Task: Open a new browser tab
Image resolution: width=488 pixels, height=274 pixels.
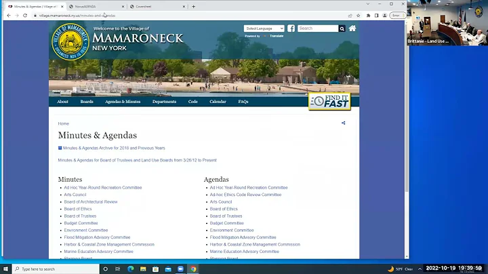Action: coord(194,6)
